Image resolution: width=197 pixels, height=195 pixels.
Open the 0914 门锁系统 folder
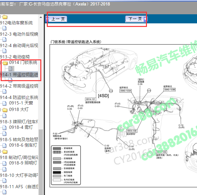pos(23,62)
